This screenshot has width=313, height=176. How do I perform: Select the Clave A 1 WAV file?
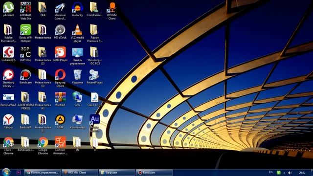(94, 99)
